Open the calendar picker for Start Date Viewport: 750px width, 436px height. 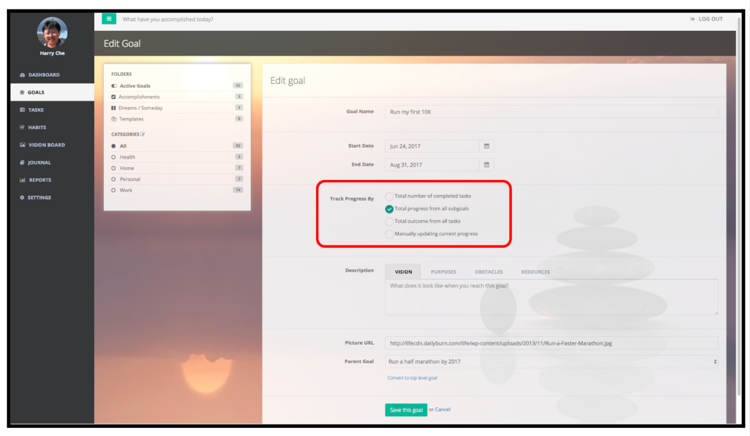point(486,146)
